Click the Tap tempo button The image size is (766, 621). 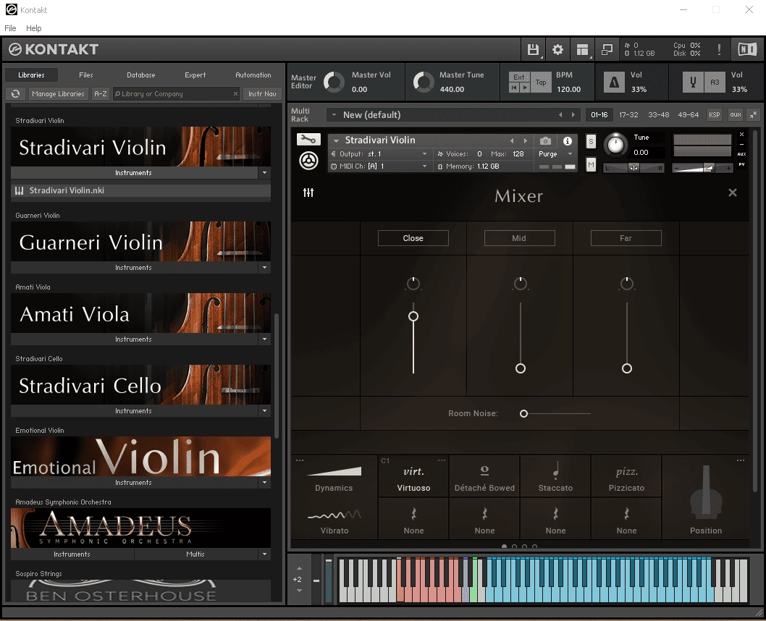tap(541, 82)
